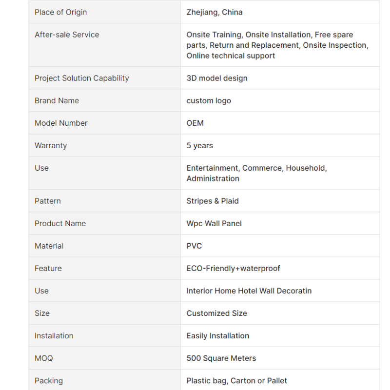
Task: Click the "Plastic bag, Carton or Pallet" value
Action: coord(237,380)
